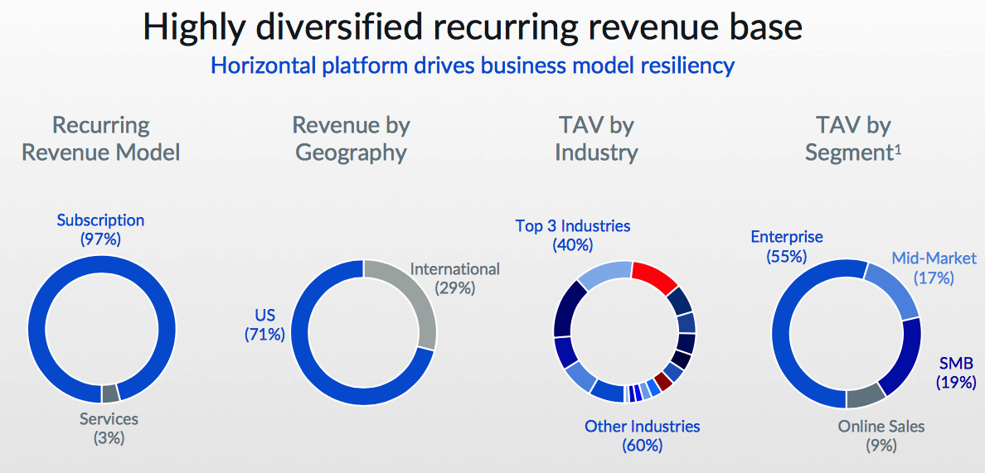Pick the gray Online Sales slice
The width and height of the screenshot is (985, 473).
coord(866,397)
